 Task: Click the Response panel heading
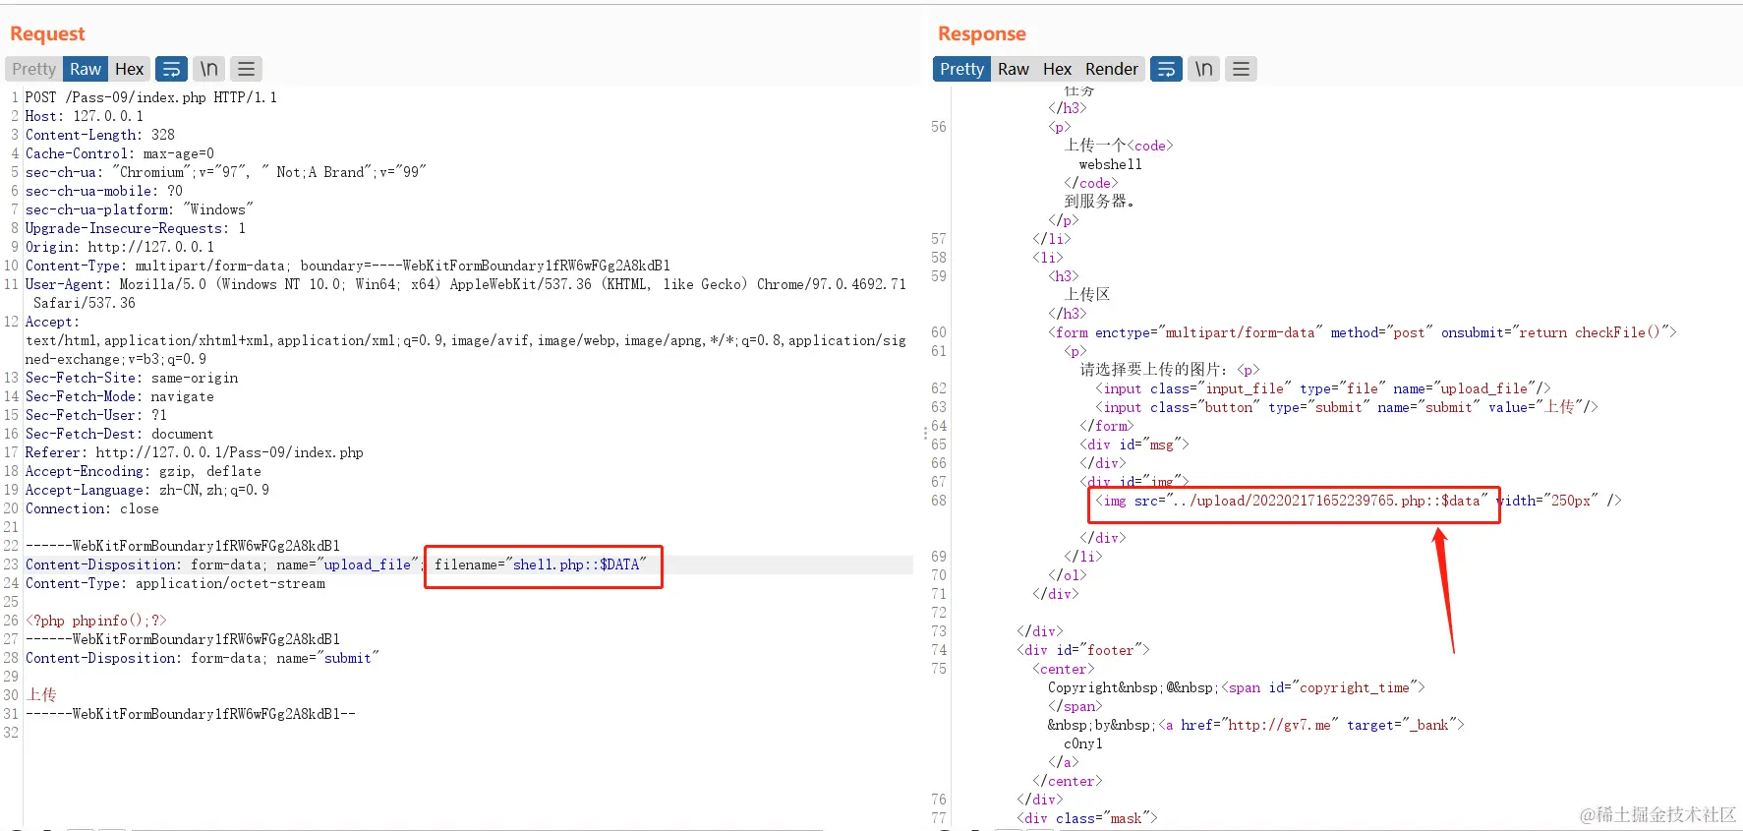tap(982, 33)
